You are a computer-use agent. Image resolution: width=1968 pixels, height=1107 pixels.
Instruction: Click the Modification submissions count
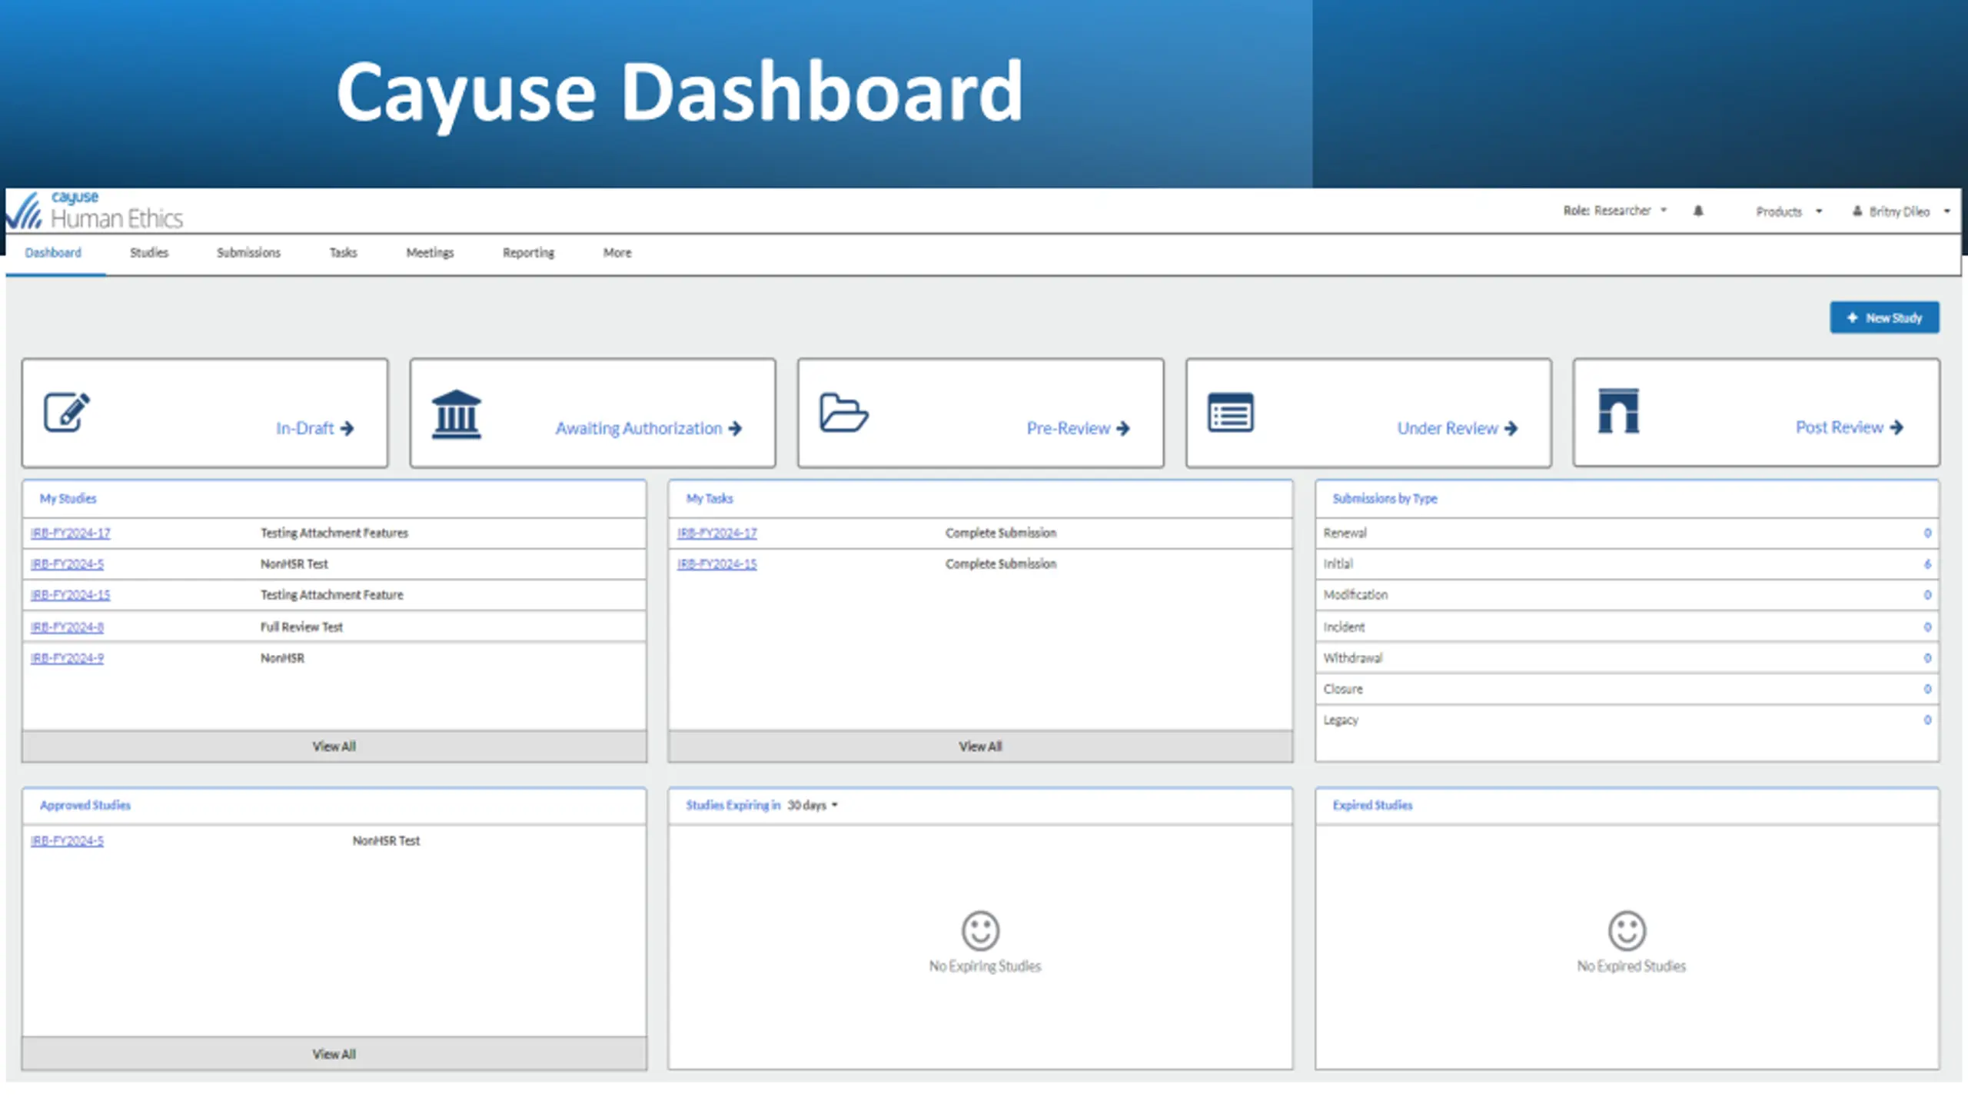click(1927, 594)
